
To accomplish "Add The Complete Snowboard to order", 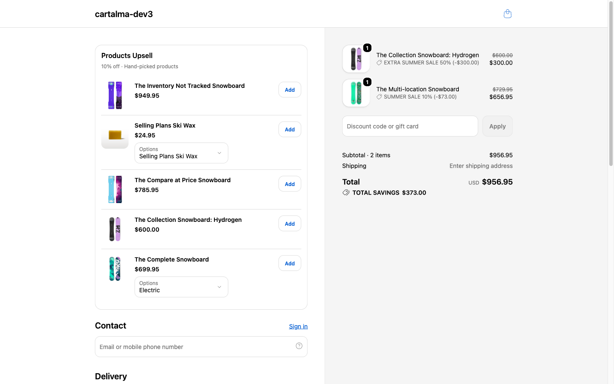I will click(x=290, y=263).
